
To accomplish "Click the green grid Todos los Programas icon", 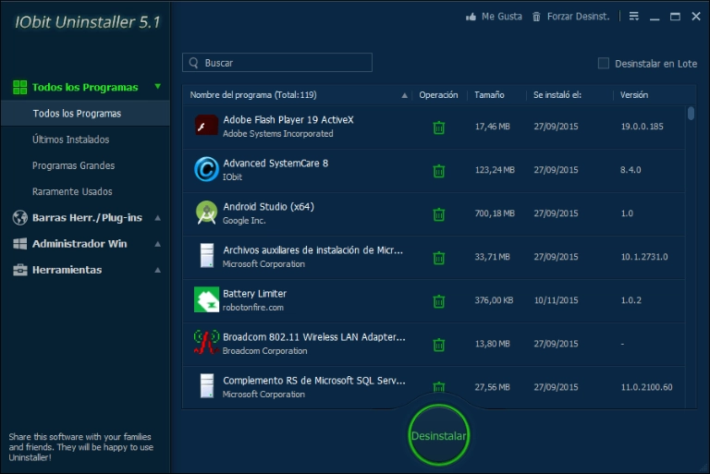I will click(20, 87).
